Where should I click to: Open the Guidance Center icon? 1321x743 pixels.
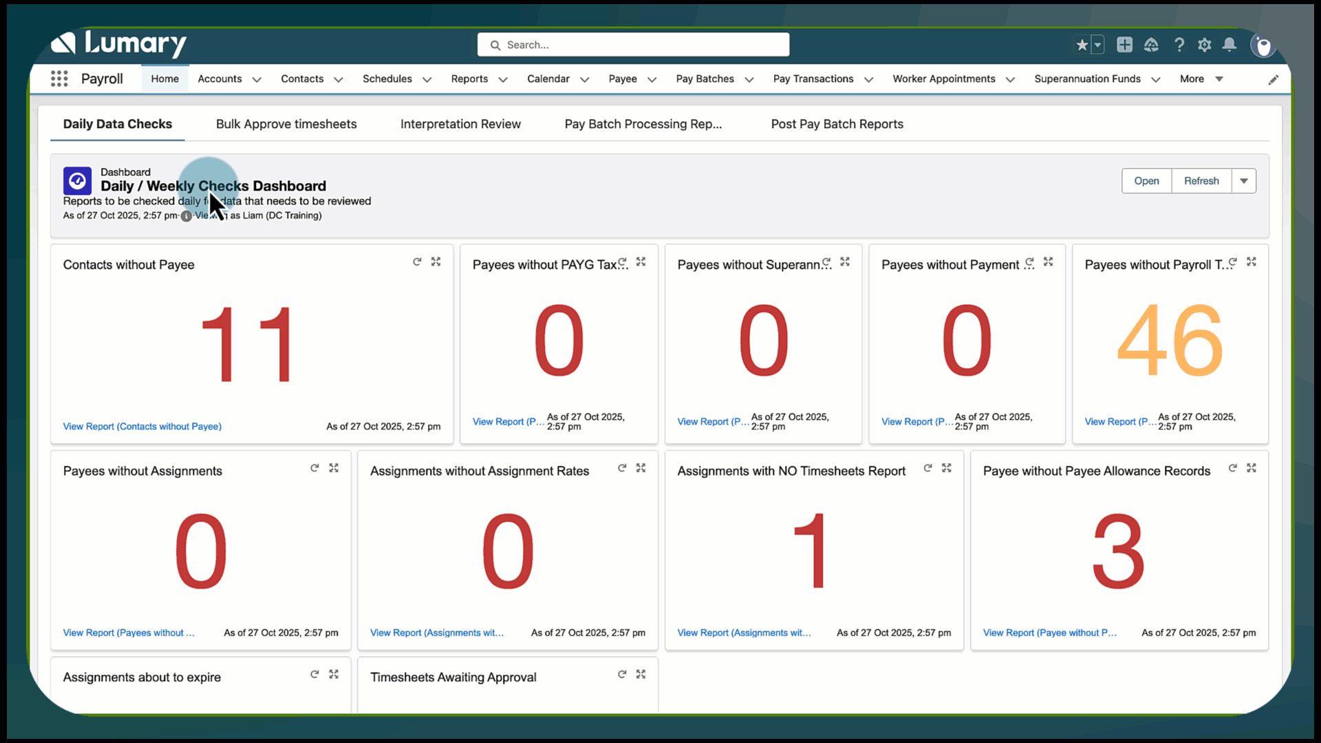(1151, 44)
